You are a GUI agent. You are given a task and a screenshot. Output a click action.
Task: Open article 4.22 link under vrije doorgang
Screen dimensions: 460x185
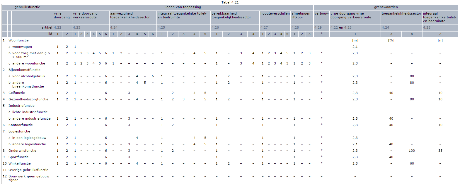click(57, 27)
